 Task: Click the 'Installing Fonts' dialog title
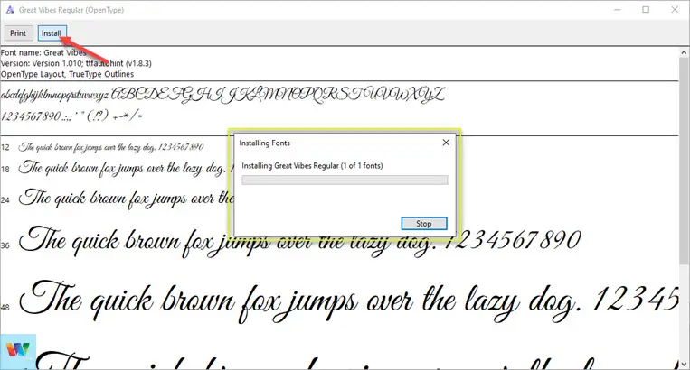264,143
